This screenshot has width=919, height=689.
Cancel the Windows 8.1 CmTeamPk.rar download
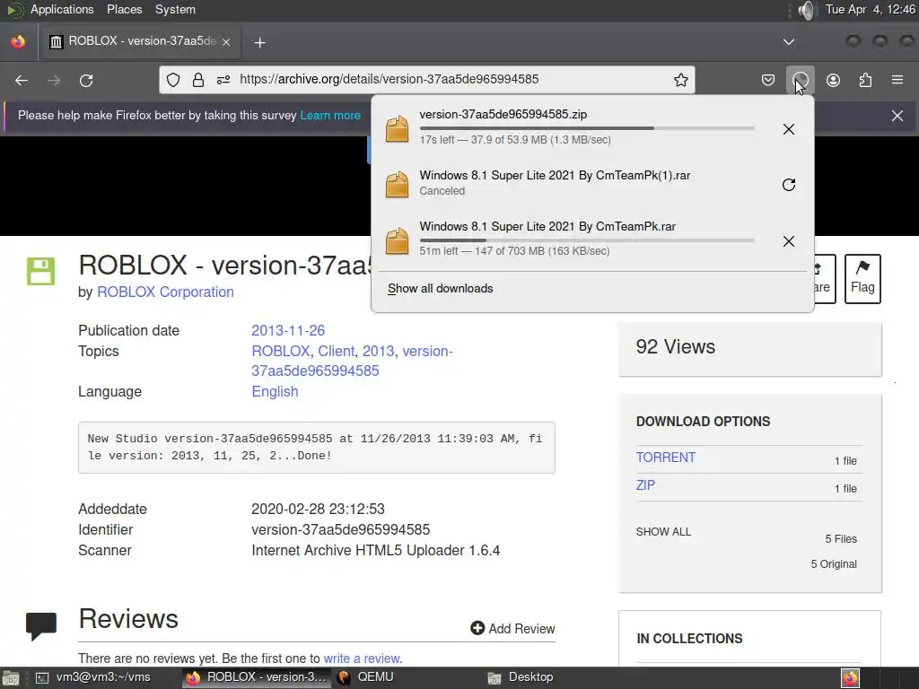tap(789, 240)
